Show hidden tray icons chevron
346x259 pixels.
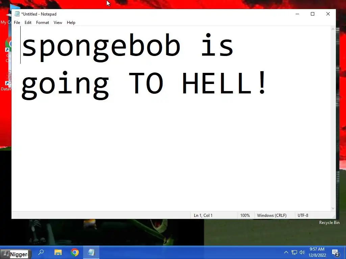click(x=286, y=252)
